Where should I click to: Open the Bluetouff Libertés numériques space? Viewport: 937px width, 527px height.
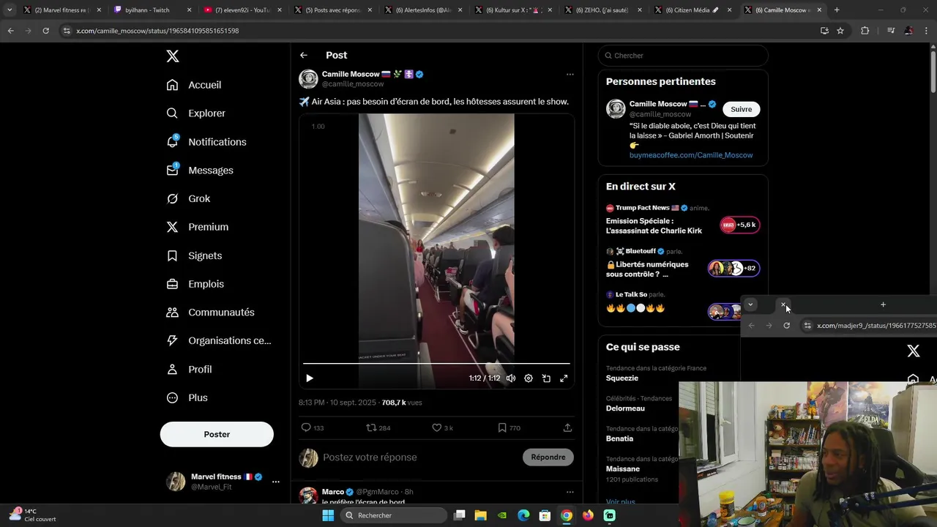[683, 263]
